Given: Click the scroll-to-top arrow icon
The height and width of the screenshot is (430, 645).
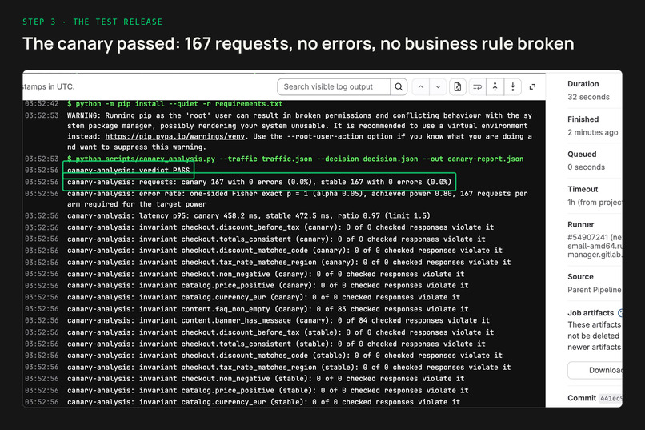Looking at the screenshot, I should [x=495, y=86].
